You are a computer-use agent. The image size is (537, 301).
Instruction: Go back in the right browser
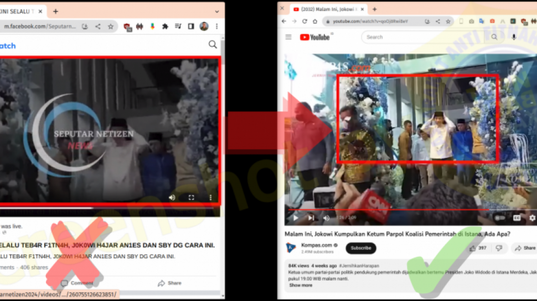click(284, 21)
